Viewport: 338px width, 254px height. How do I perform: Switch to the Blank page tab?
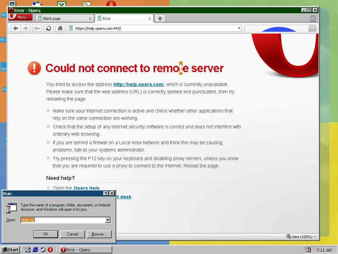[64, 19]
